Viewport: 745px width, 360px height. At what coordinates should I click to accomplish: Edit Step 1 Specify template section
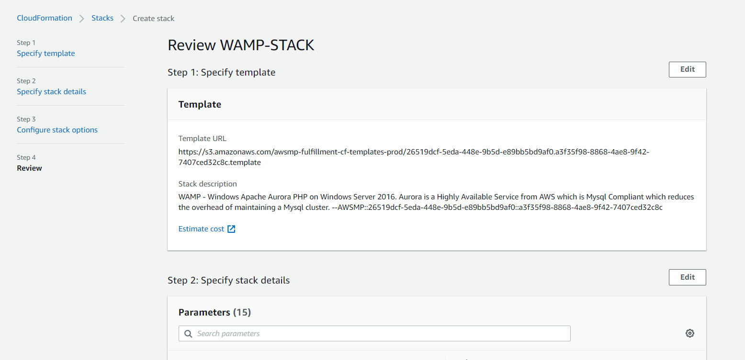coord(687,69)
